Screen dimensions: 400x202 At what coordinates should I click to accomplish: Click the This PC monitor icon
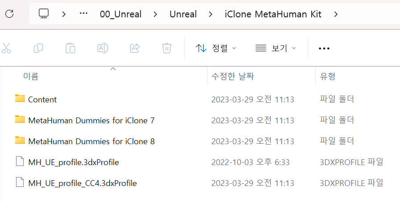(x=44, y=14)
